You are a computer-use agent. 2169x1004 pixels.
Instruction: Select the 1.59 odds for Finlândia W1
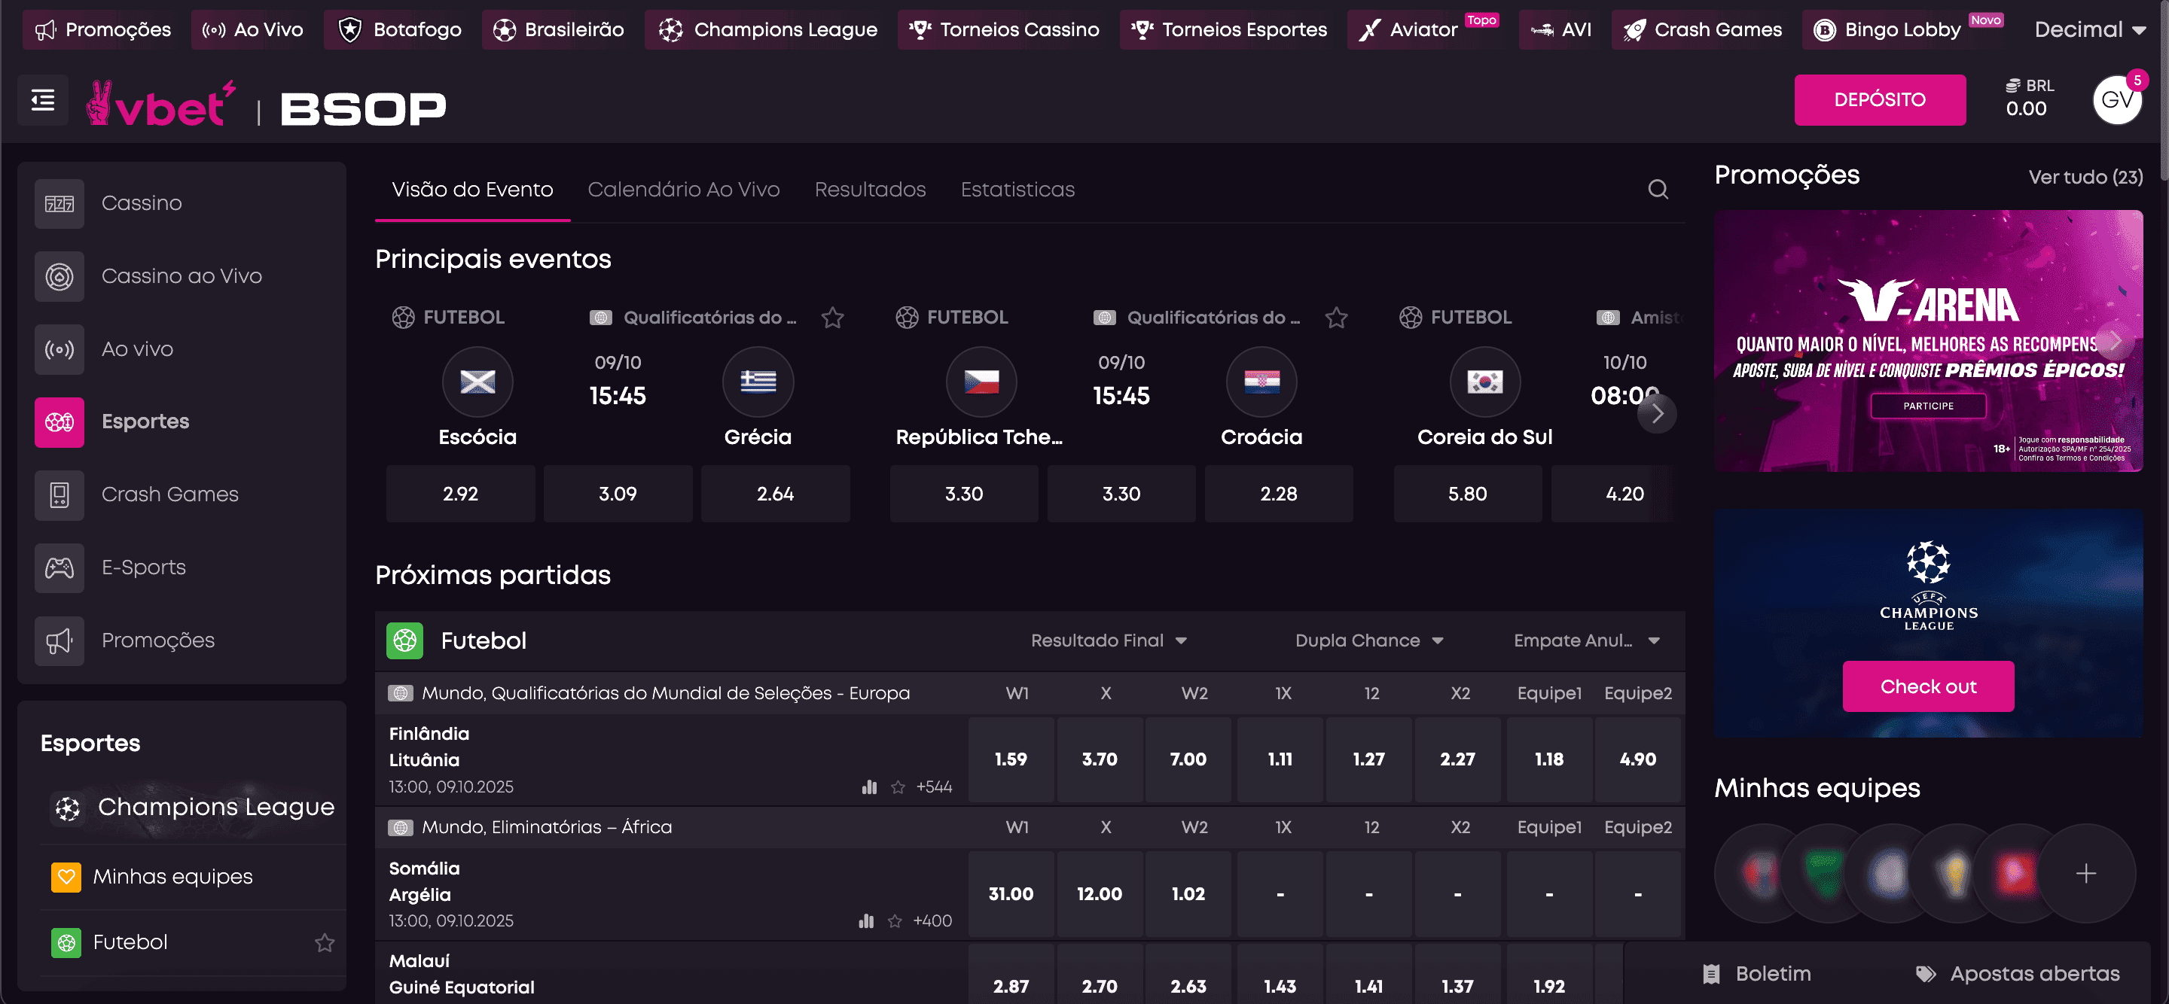[1011, 759]
